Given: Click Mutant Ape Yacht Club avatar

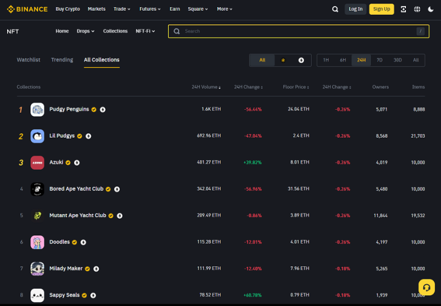Looking at the screenshot, I should click(37, 215).
